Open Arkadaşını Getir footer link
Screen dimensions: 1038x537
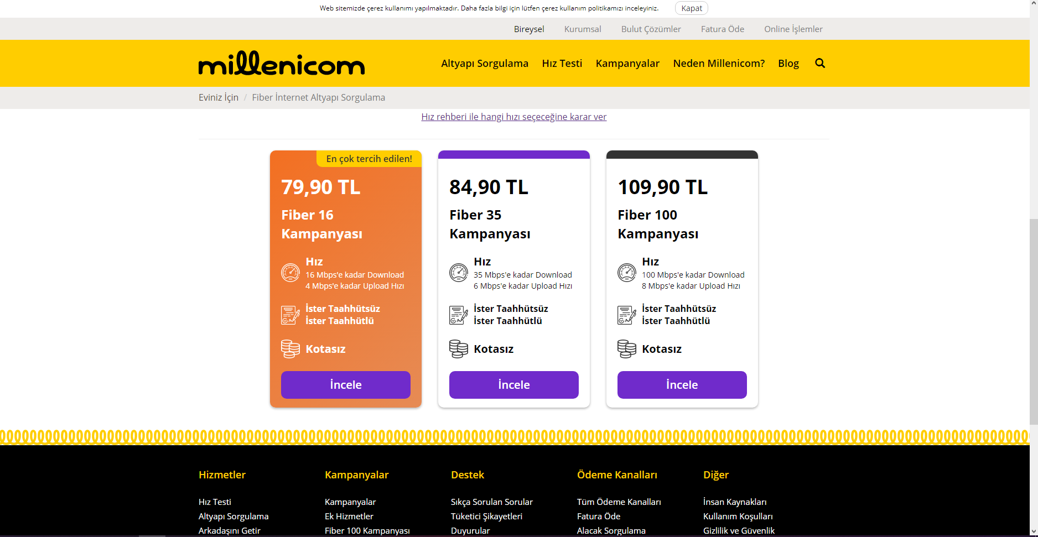click(x=230, y=530)
